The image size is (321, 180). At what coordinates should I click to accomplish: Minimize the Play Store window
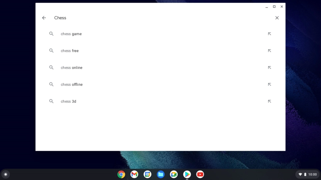point(267,7)
